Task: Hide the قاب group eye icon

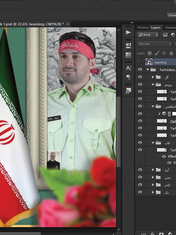Action: coord(140,143)
